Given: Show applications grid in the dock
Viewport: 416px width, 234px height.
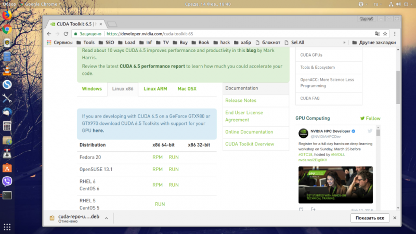Looking at the screenshot, I should 7,227.
